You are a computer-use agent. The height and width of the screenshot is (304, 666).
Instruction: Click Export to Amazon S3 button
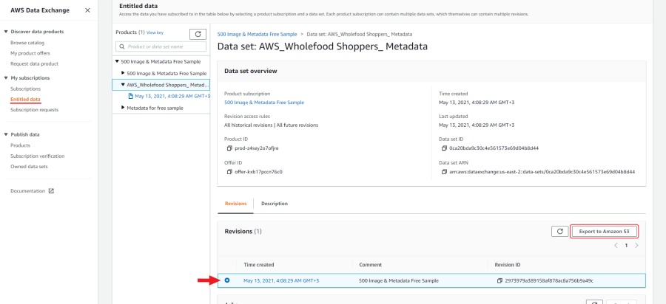pos(604,232)
